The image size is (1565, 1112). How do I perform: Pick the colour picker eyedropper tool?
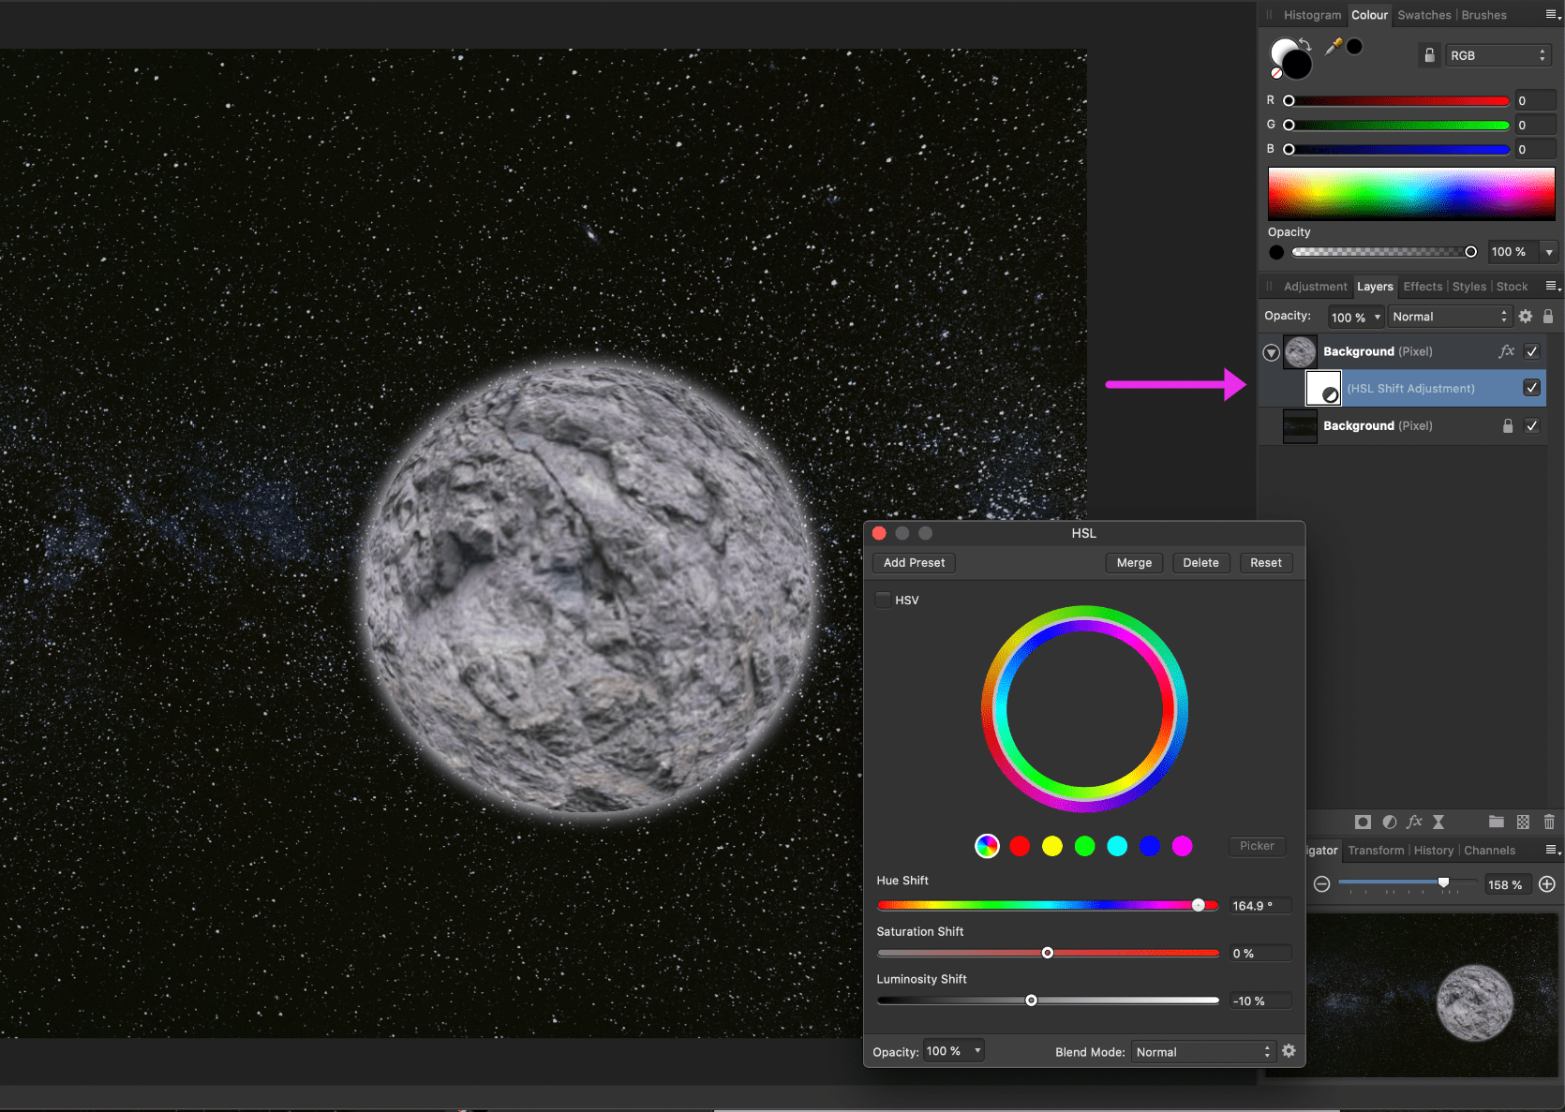pos(1333,46)
